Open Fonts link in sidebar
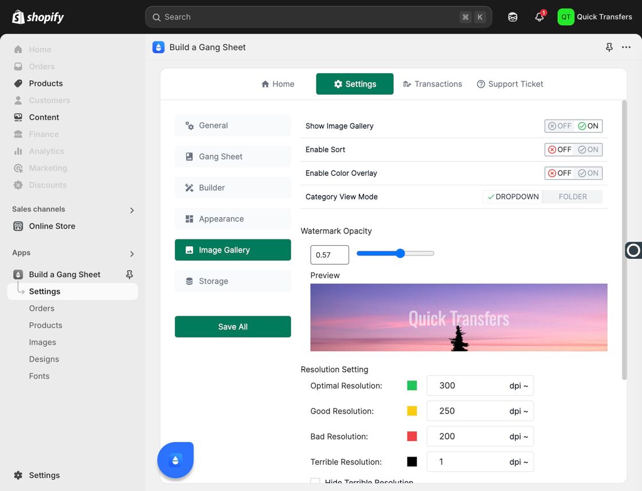Image resolution: width=642 pixels, height=491 pixels. (39, 376)
